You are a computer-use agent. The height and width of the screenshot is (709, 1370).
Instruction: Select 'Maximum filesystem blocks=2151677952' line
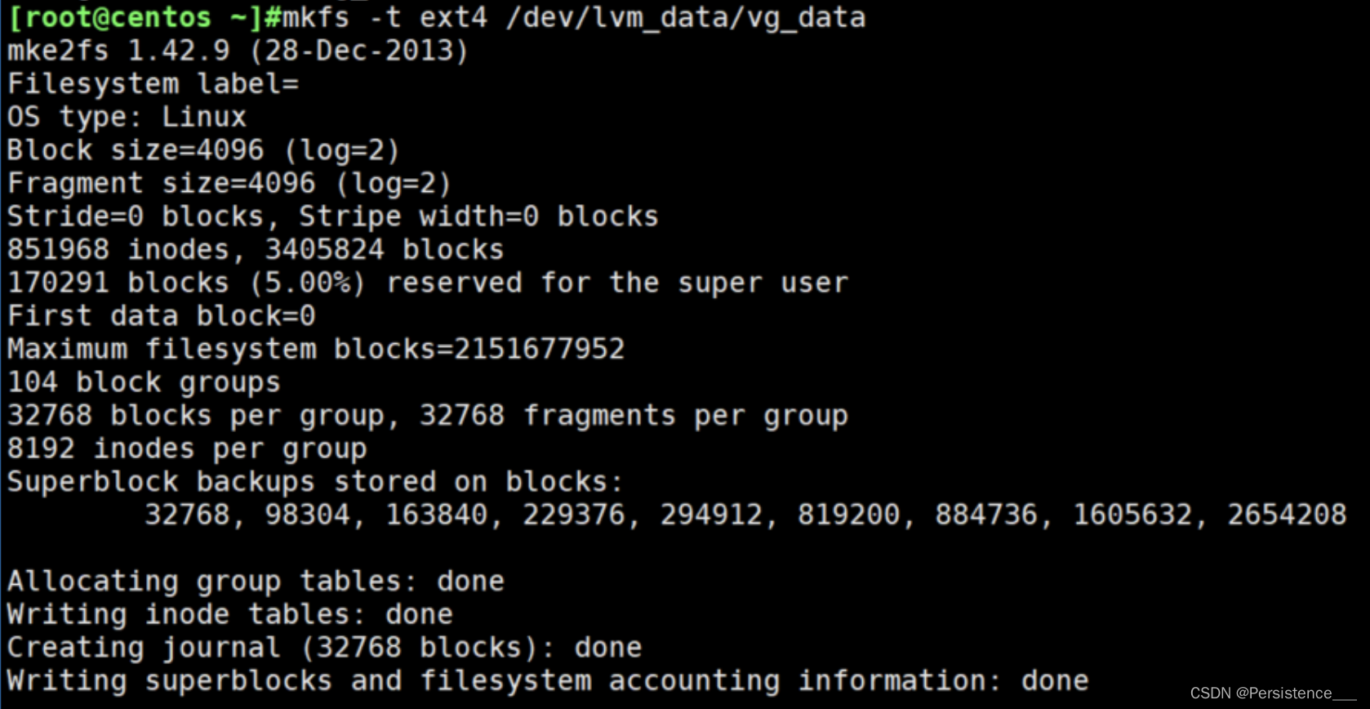pyautogui.click(x=316, y=350)
